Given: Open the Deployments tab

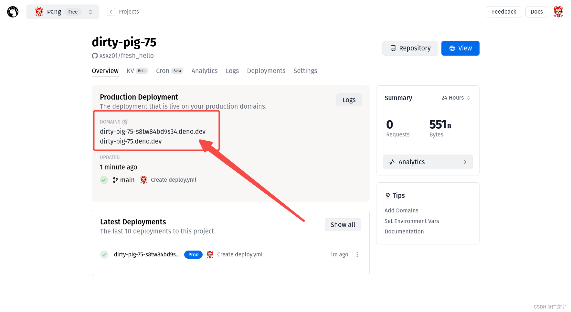Looking at the screenshot, I should click(266, 71).
